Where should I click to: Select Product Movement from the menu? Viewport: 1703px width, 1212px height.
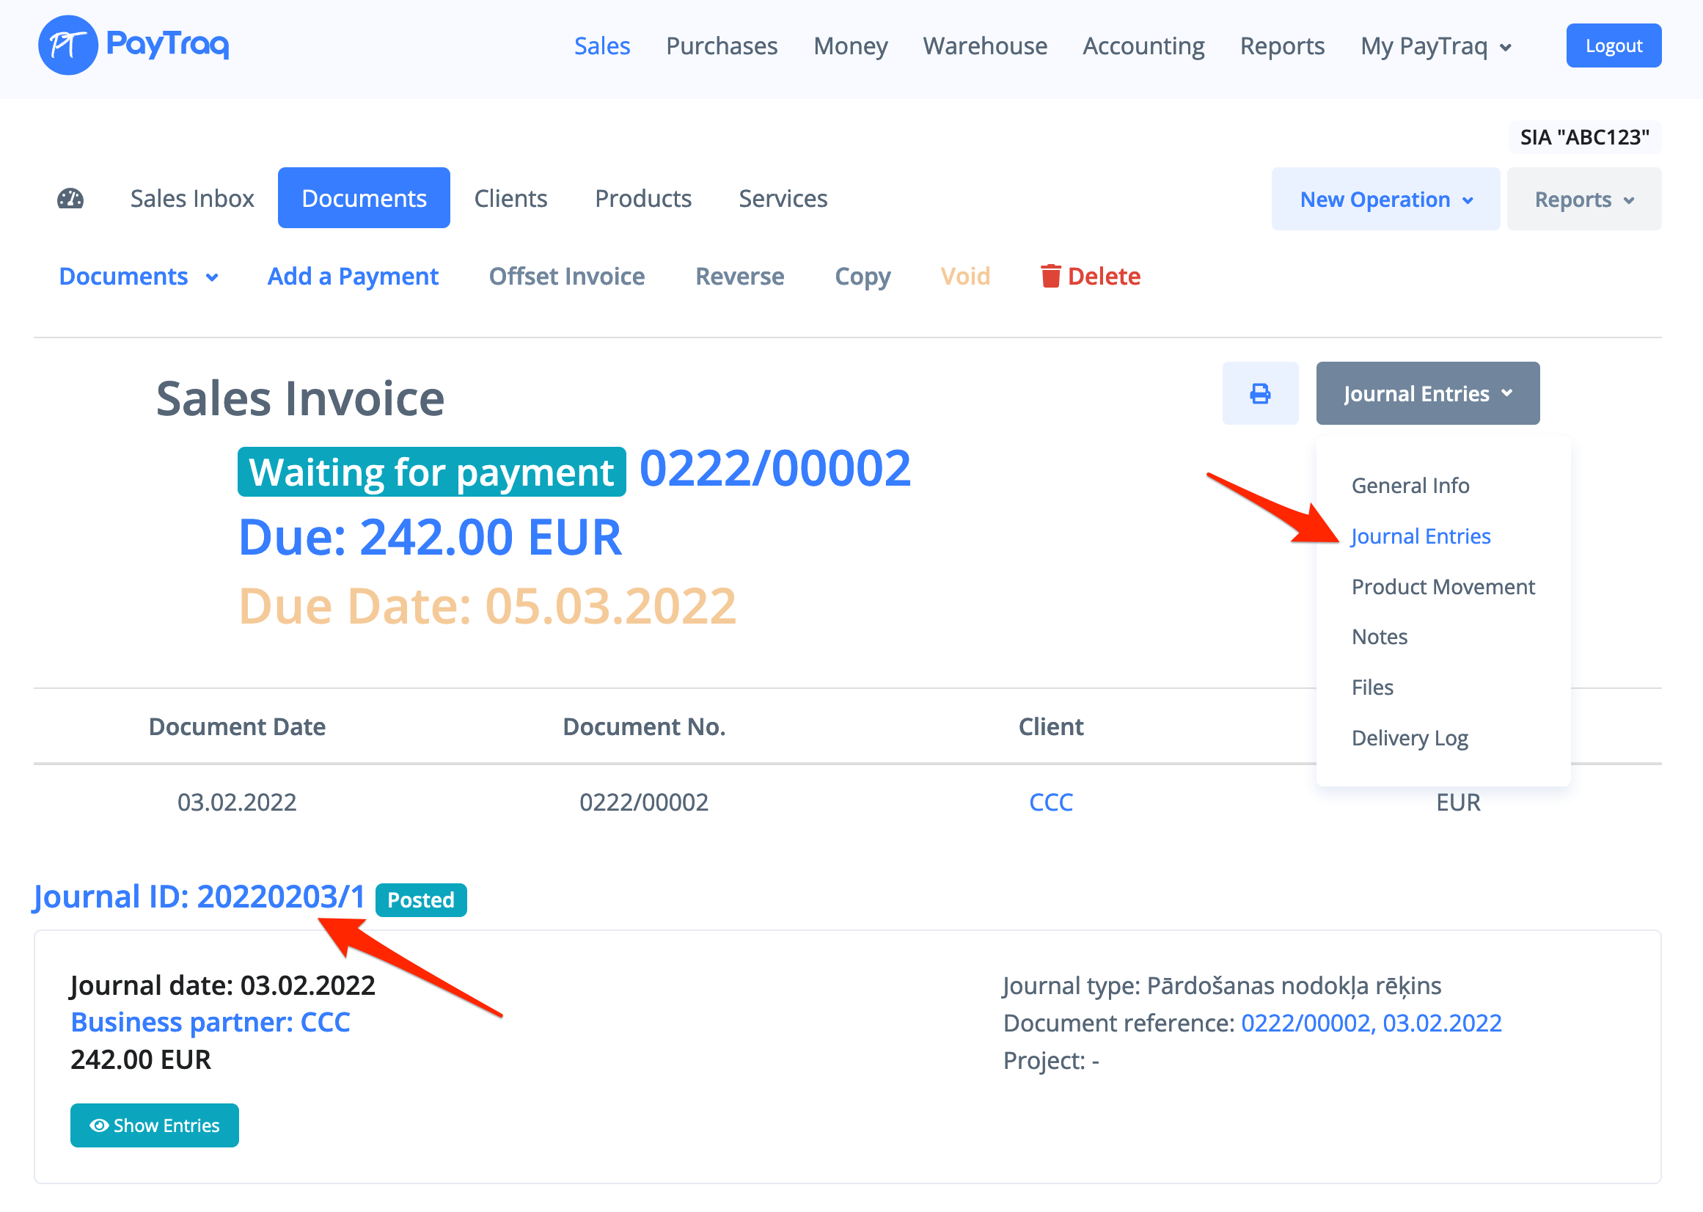1442,587
